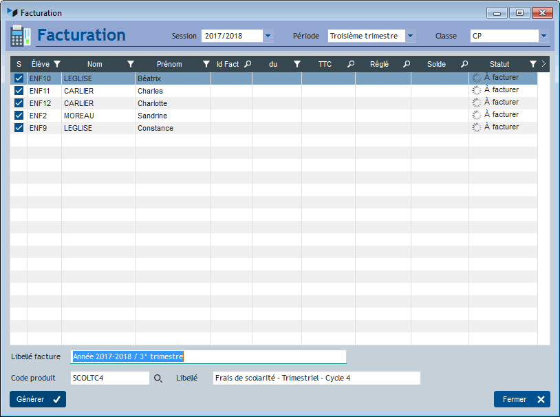Viewport: 560px width, 417px height.
Task: Click the Réglé column search magnifier
Action: pos(407,64)
